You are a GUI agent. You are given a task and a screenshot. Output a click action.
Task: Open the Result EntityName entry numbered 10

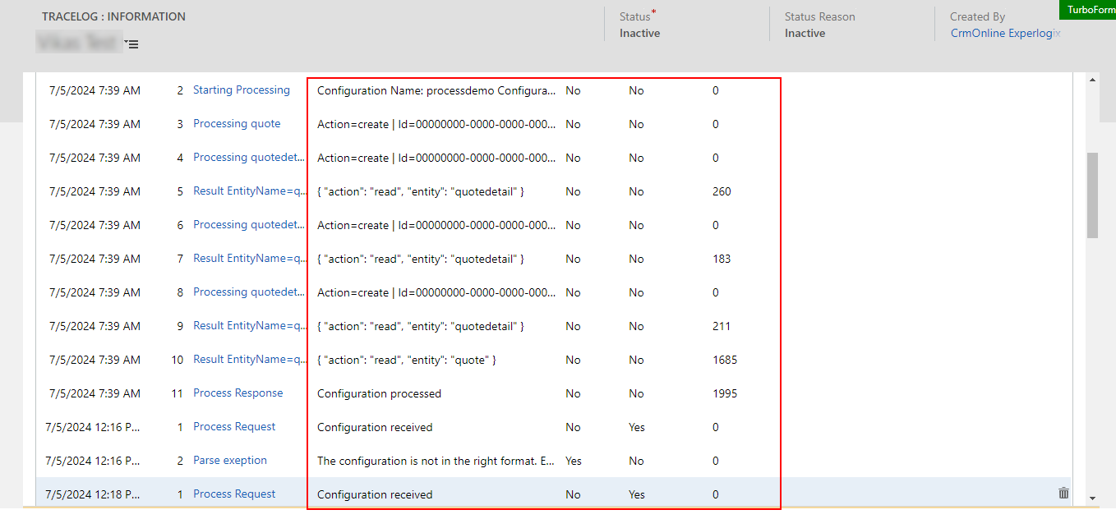click(x=251, y=360)
